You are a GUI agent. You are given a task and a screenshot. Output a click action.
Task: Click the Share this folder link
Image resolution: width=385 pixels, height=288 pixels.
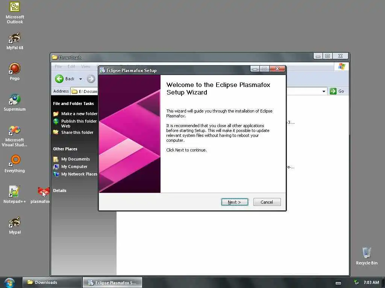coord(77,132)
